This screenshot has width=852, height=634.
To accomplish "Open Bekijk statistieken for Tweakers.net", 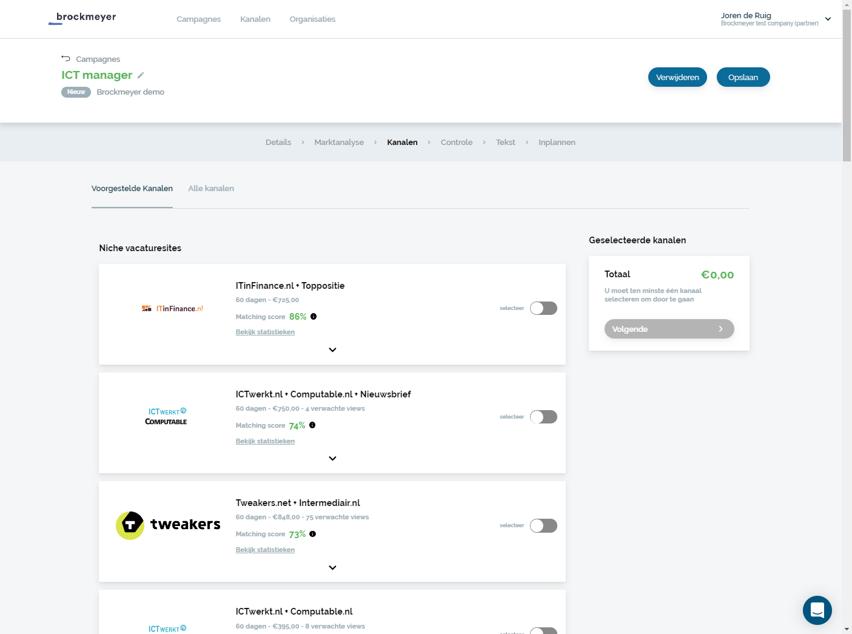I will (265, 550).
